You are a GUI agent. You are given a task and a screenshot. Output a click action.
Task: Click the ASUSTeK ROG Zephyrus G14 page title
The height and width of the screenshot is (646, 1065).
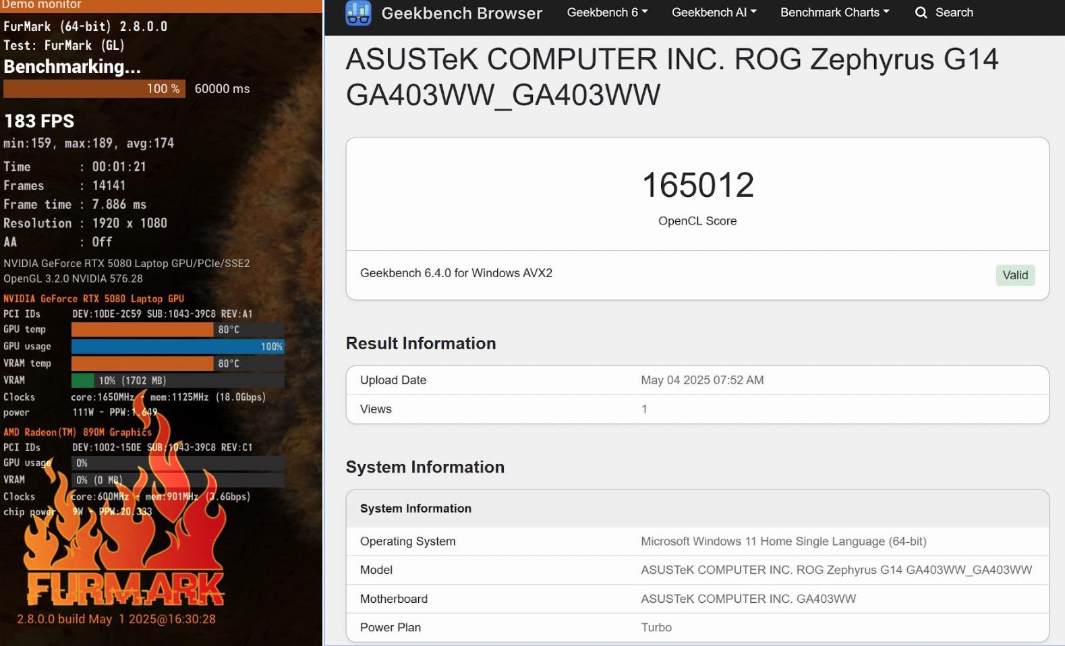672,77
